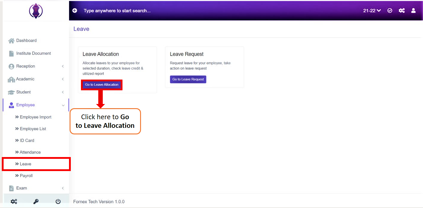Expand the Academic menu chevron
The image size is (423, 208).
(63, 79)
